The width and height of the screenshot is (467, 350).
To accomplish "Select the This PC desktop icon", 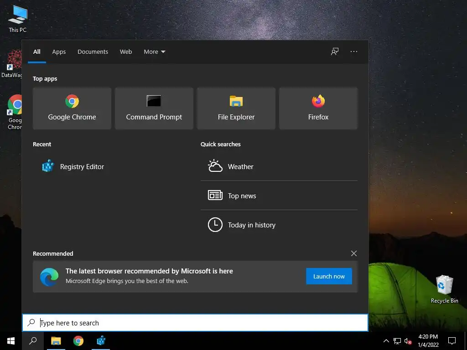I will [18, 19].
